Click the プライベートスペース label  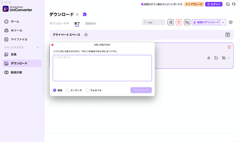pos(66,35)
